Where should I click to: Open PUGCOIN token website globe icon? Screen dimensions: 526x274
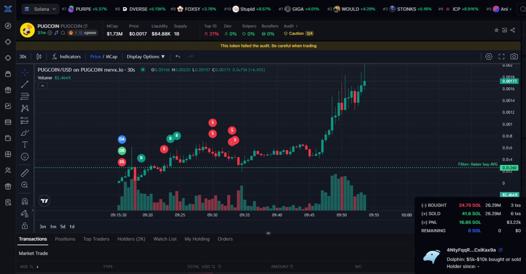[50, 32]
